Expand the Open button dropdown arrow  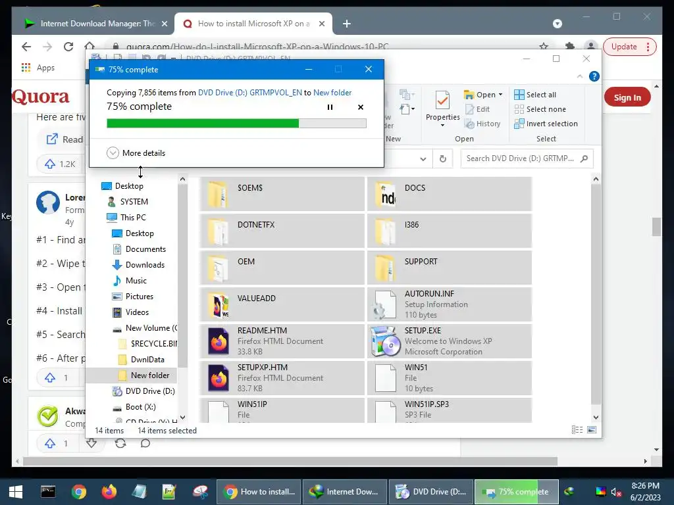[x=500, y=95]
